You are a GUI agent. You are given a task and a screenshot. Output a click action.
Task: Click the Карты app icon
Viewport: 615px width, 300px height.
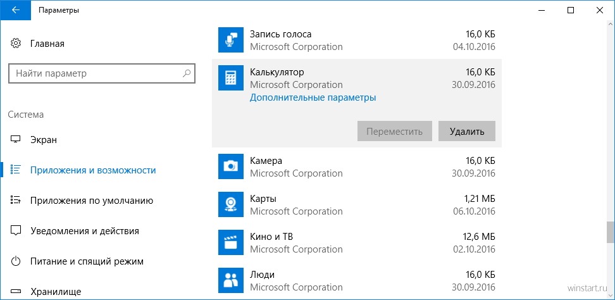pos(230,204)
